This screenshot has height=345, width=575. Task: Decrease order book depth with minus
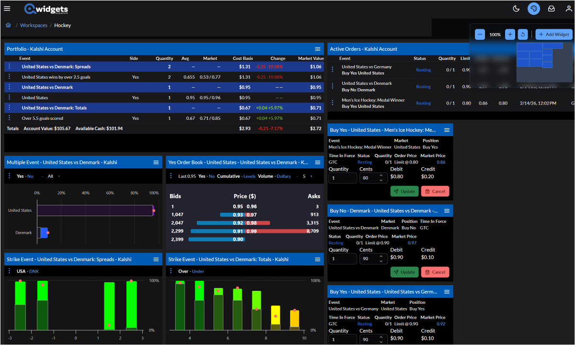298,176
